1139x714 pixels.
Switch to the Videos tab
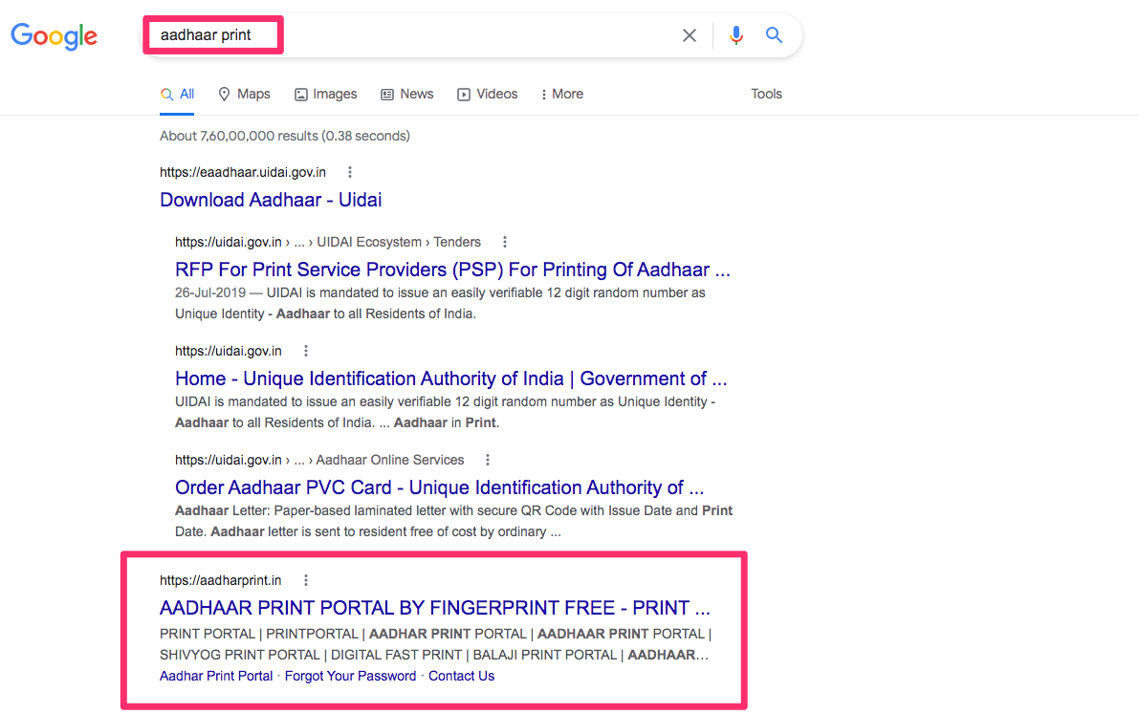click(x=487, y=95)
